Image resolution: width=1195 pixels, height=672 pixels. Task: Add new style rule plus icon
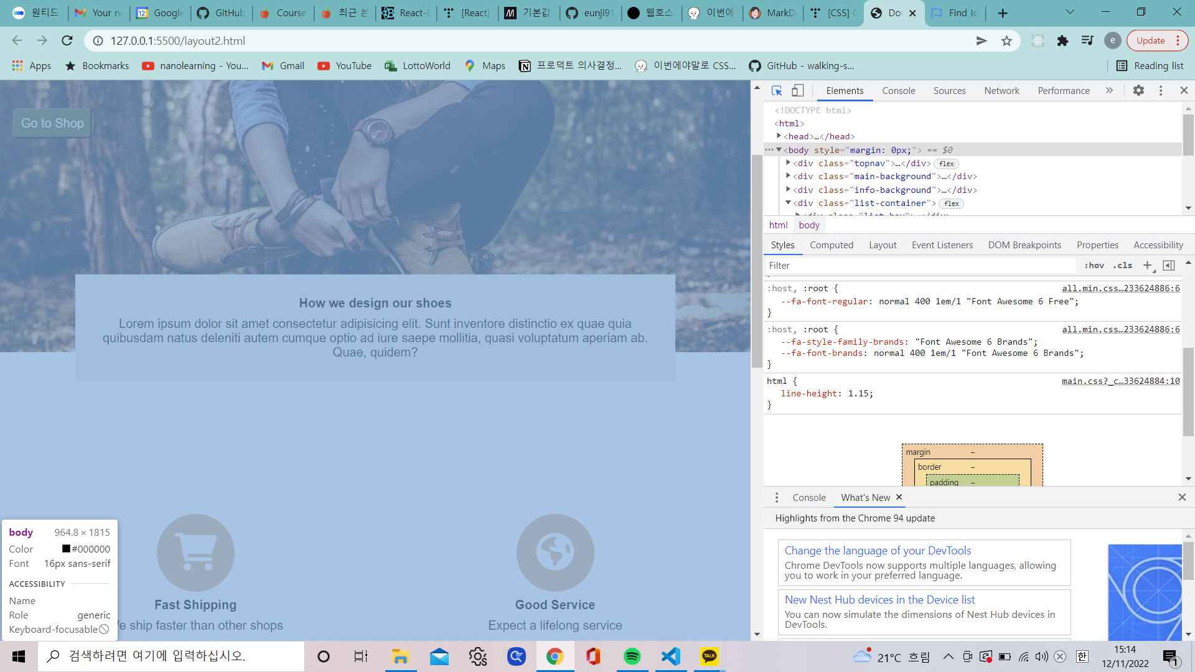coord(1147,266)
